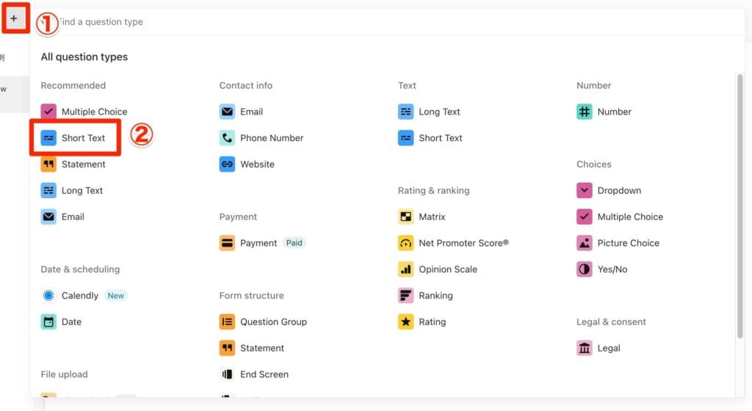Select the End Screen option
This screenshot has height=411, width=752.
click(264, 374)
